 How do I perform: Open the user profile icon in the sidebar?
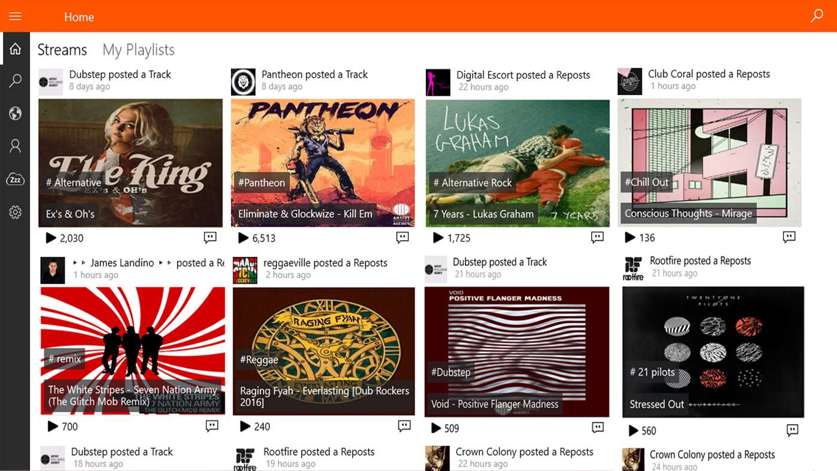pos(15,146)
